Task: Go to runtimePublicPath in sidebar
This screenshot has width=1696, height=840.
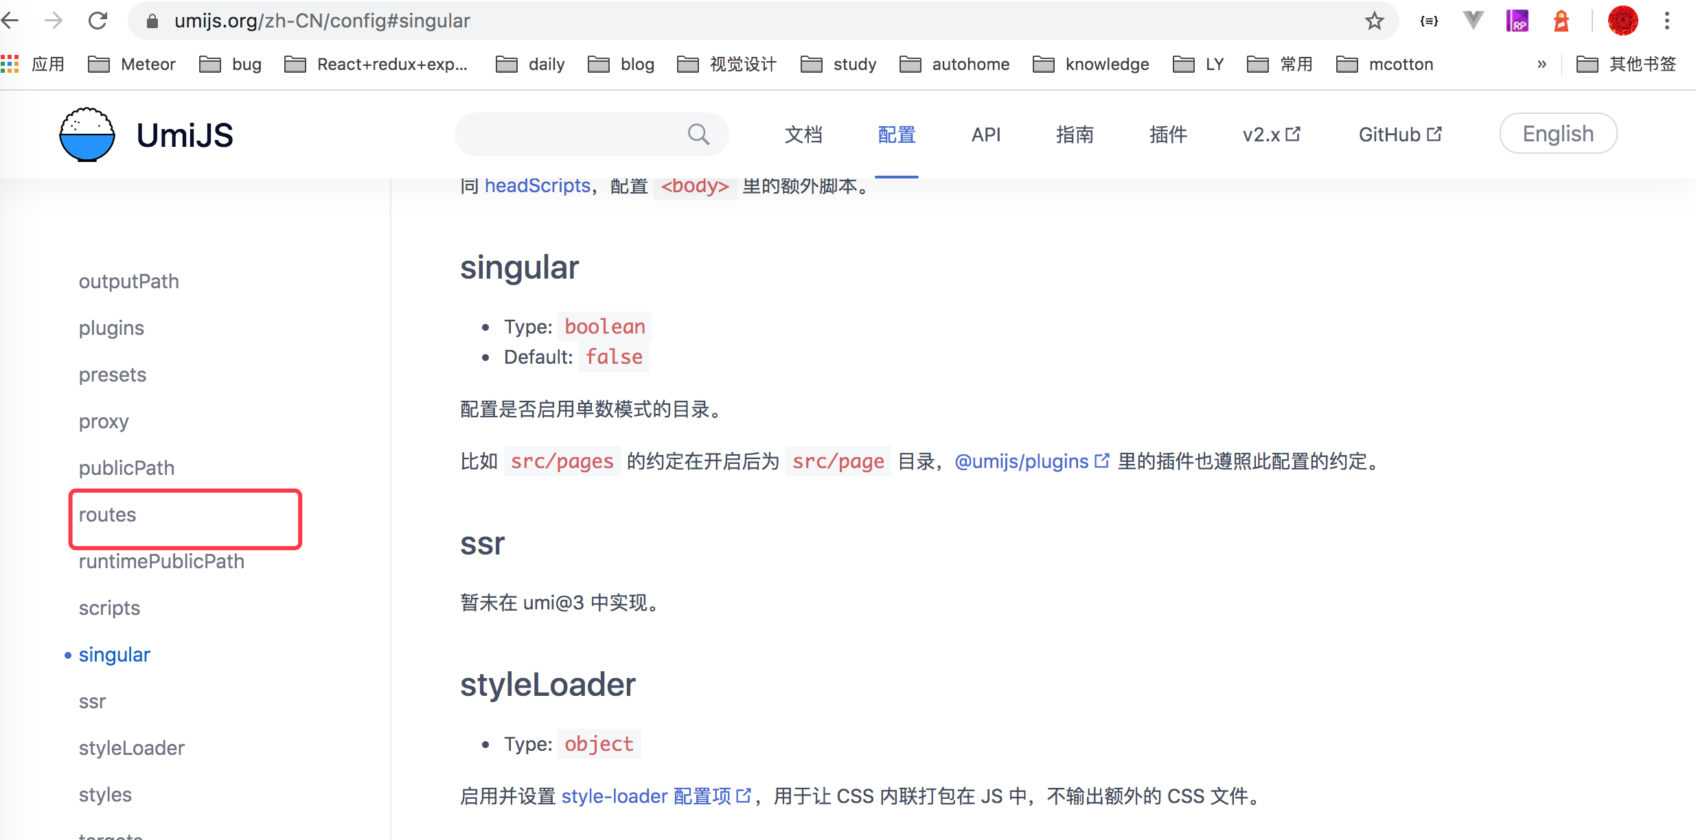Action: pos(161,561)
